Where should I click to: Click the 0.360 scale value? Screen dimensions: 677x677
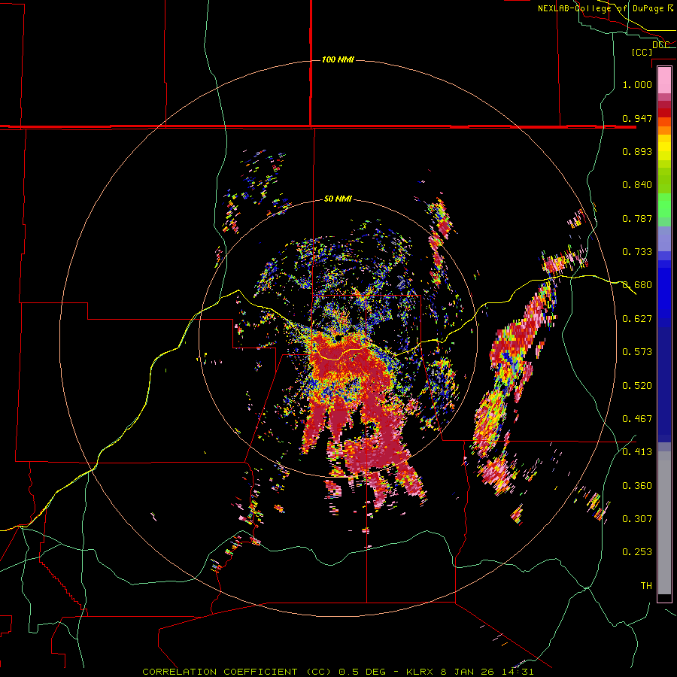click(637, 486)
